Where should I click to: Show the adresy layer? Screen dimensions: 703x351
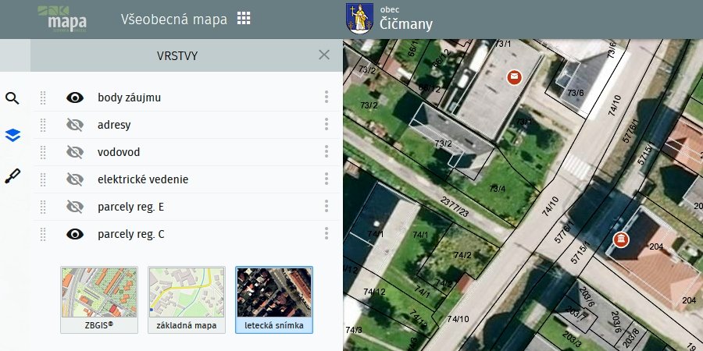[x=75, y=125]
